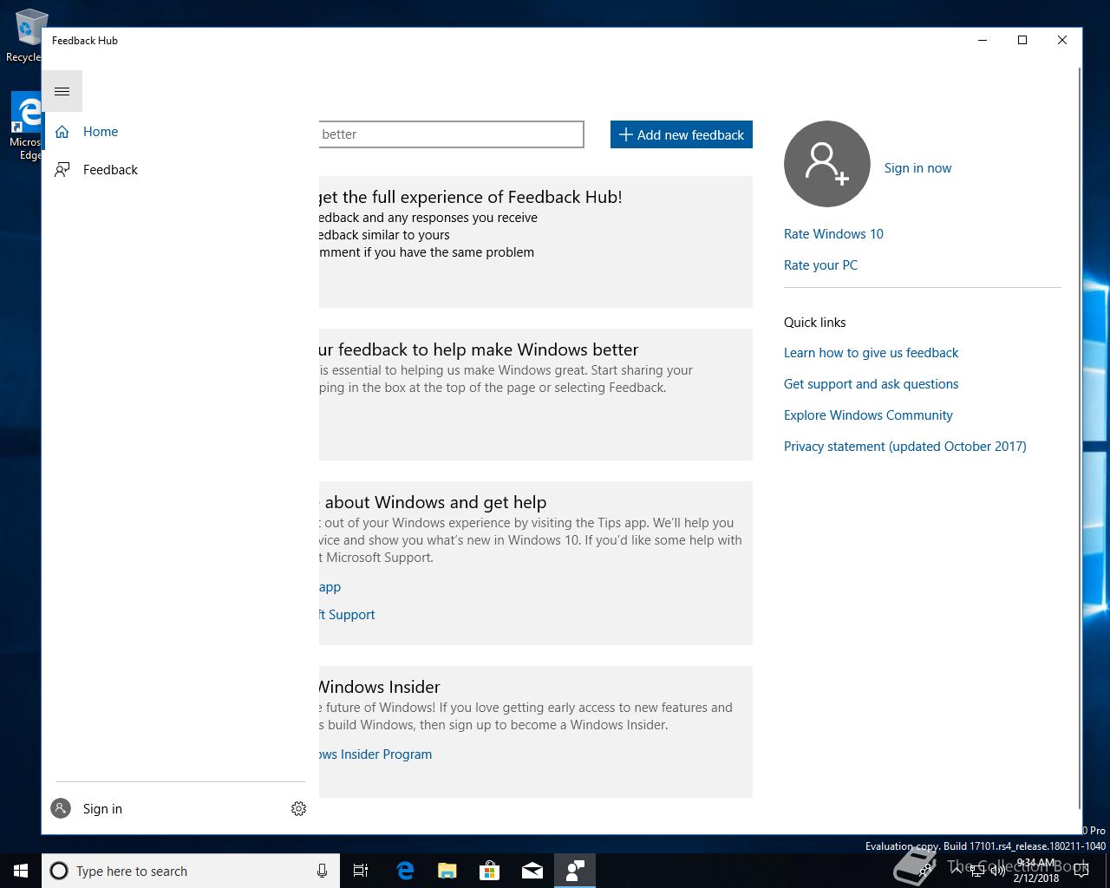Viewport: 1110px width, 888px height.
Task: Open Get support and ask questions link
Action: coord(871,384)
